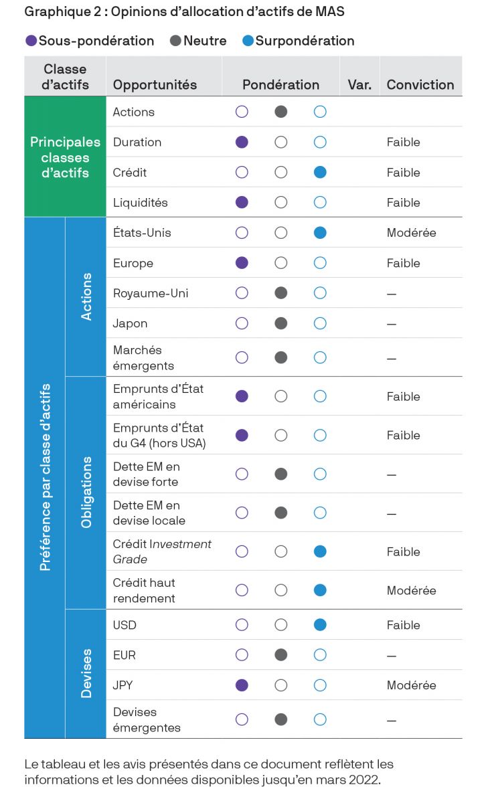Click green Principales classes d'actifs cell
Screen dimensions: 486x803
[x=65, y=157]
